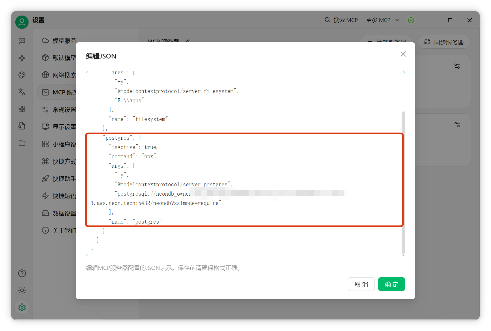This screenshot has width=491, height=331.
Task: Open the translate icon in sidebar
Action: [22, 92]
